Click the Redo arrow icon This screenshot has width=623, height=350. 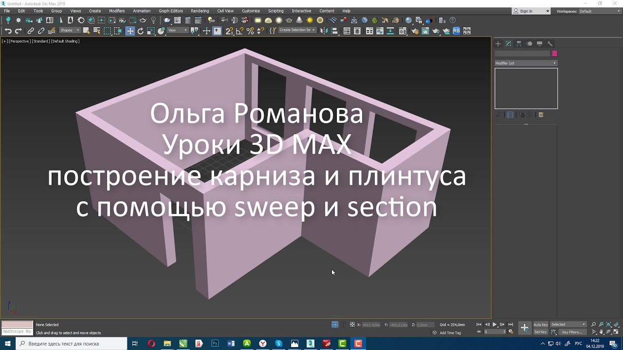18,31
